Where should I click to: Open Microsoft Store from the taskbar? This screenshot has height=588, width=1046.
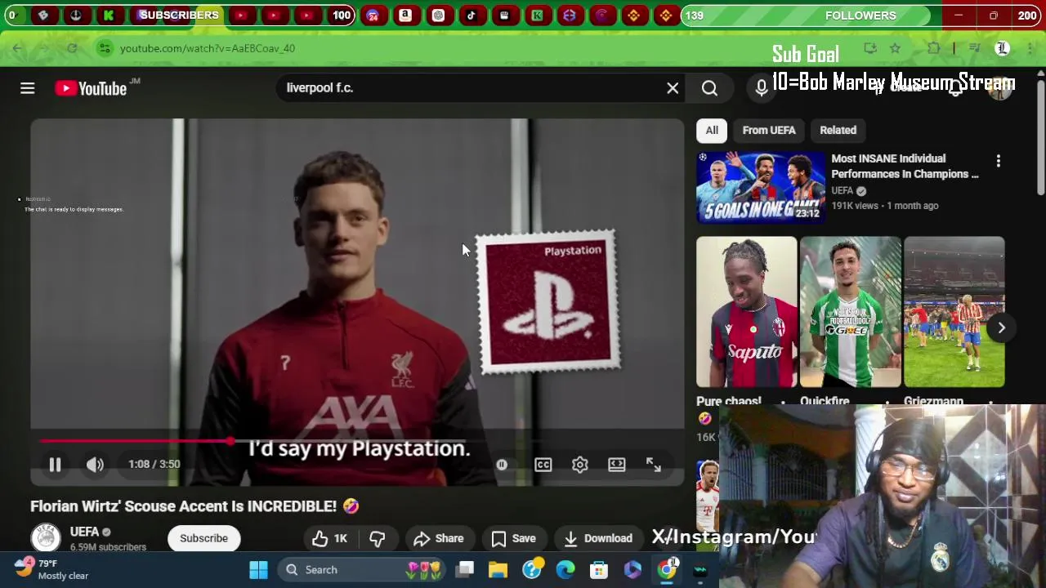click(599, 570)
